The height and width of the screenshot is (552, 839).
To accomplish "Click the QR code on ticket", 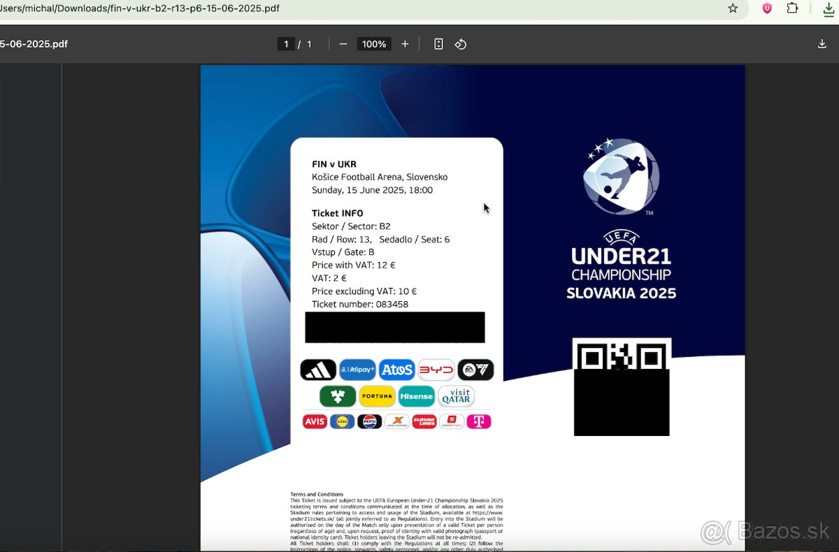I will 622,387.
